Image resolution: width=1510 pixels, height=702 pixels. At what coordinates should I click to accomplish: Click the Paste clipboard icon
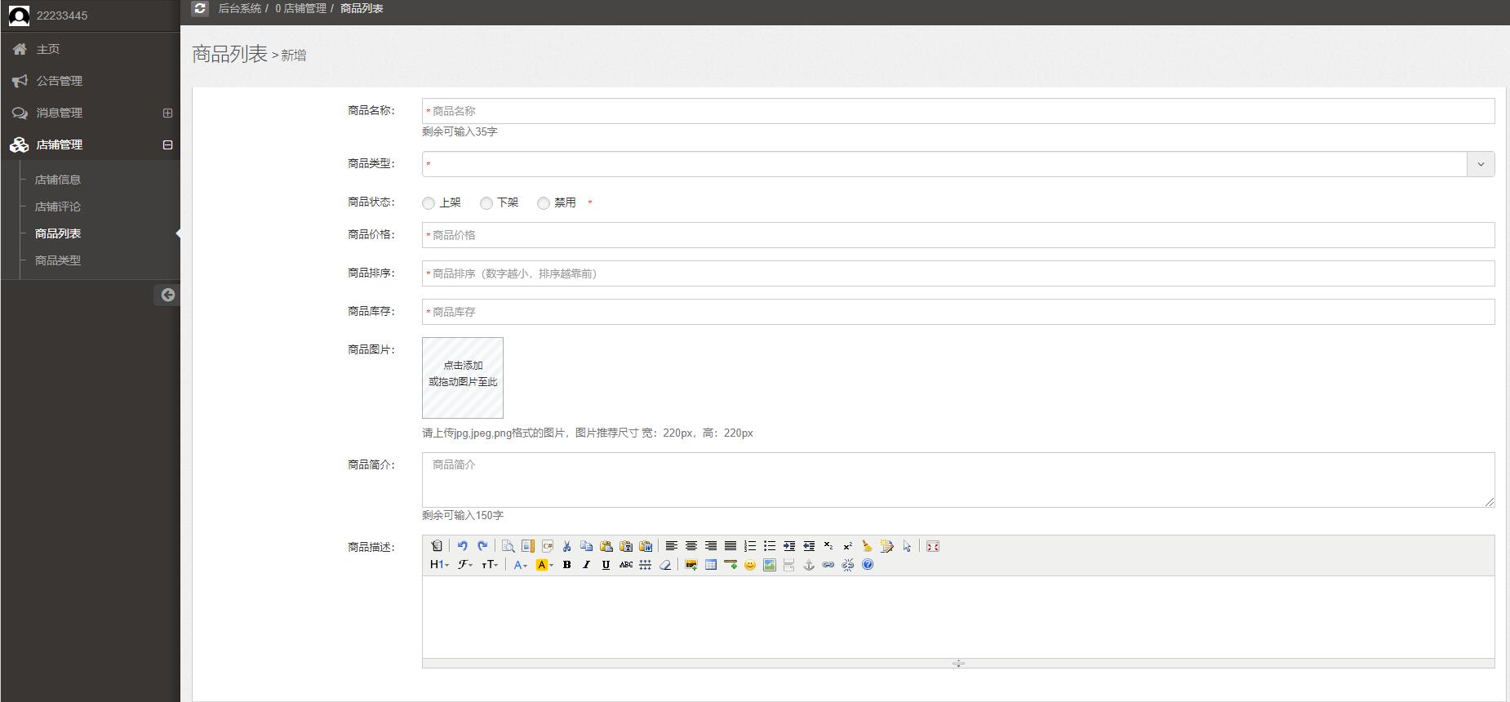coord(606,546)
